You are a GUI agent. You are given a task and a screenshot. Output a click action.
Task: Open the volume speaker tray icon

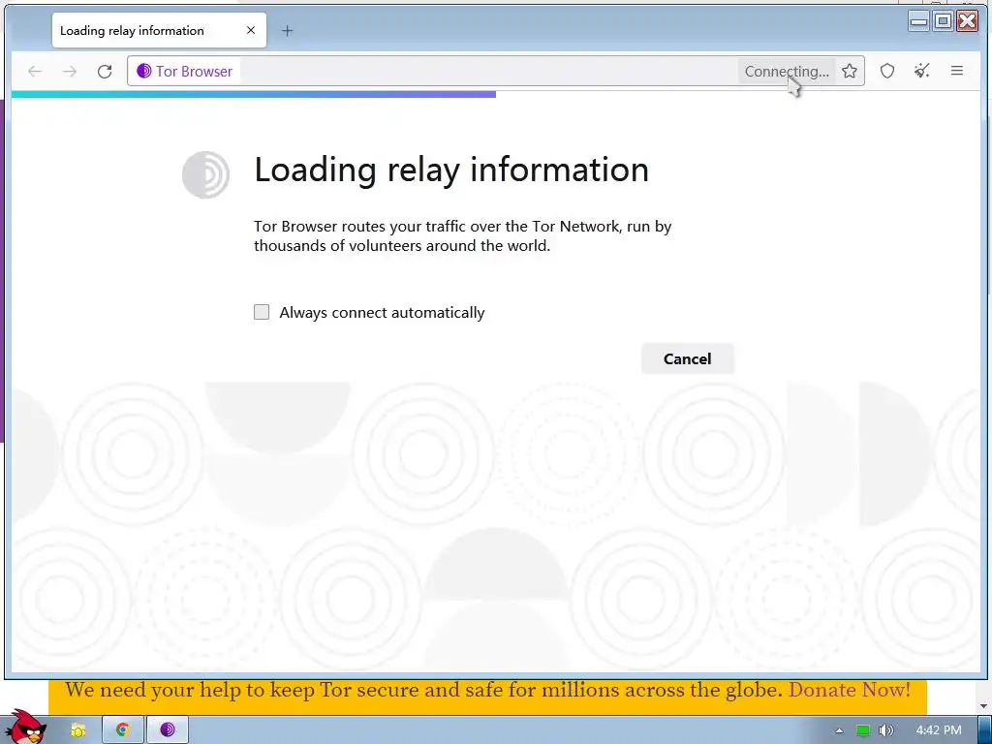(886, 730)
